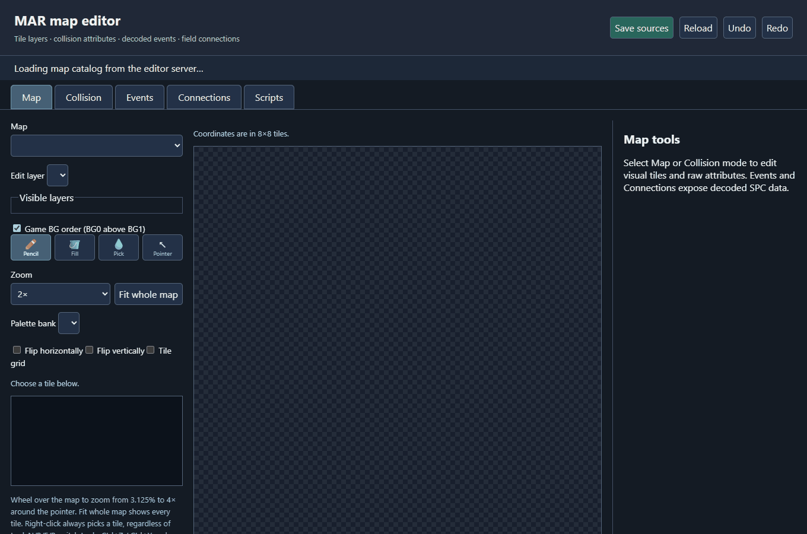Click the Save sources button
This screenshot has width=807, height=534.
(641, 28)
